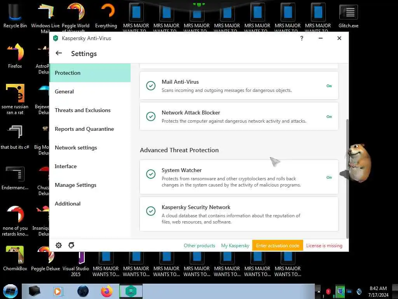Toggle Mail Anti-Virus On switch

[329, 86]
